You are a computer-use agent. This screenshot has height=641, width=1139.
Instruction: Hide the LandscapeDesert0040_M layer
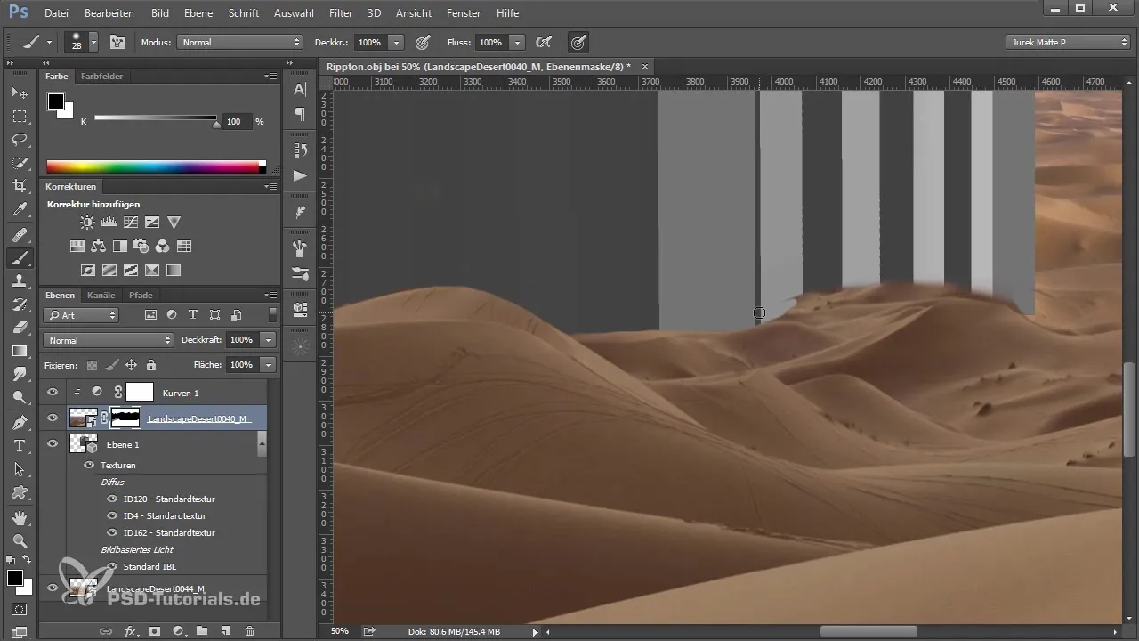point(53,418)
